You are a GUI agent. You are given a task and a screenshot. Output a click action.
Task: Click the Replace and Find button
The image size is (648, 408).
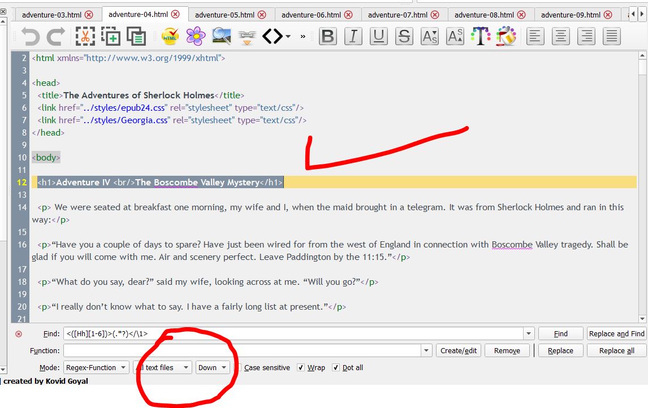616,333
